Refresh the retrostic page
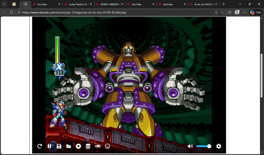The height and width of the screenshot is (155, 264). 11,12
